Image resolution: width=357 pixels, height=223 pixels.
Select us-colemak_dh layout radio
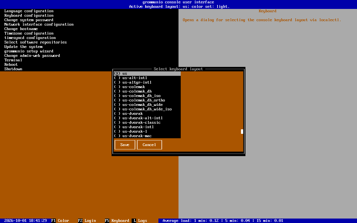pyautogui.click(x=147, y=91)
